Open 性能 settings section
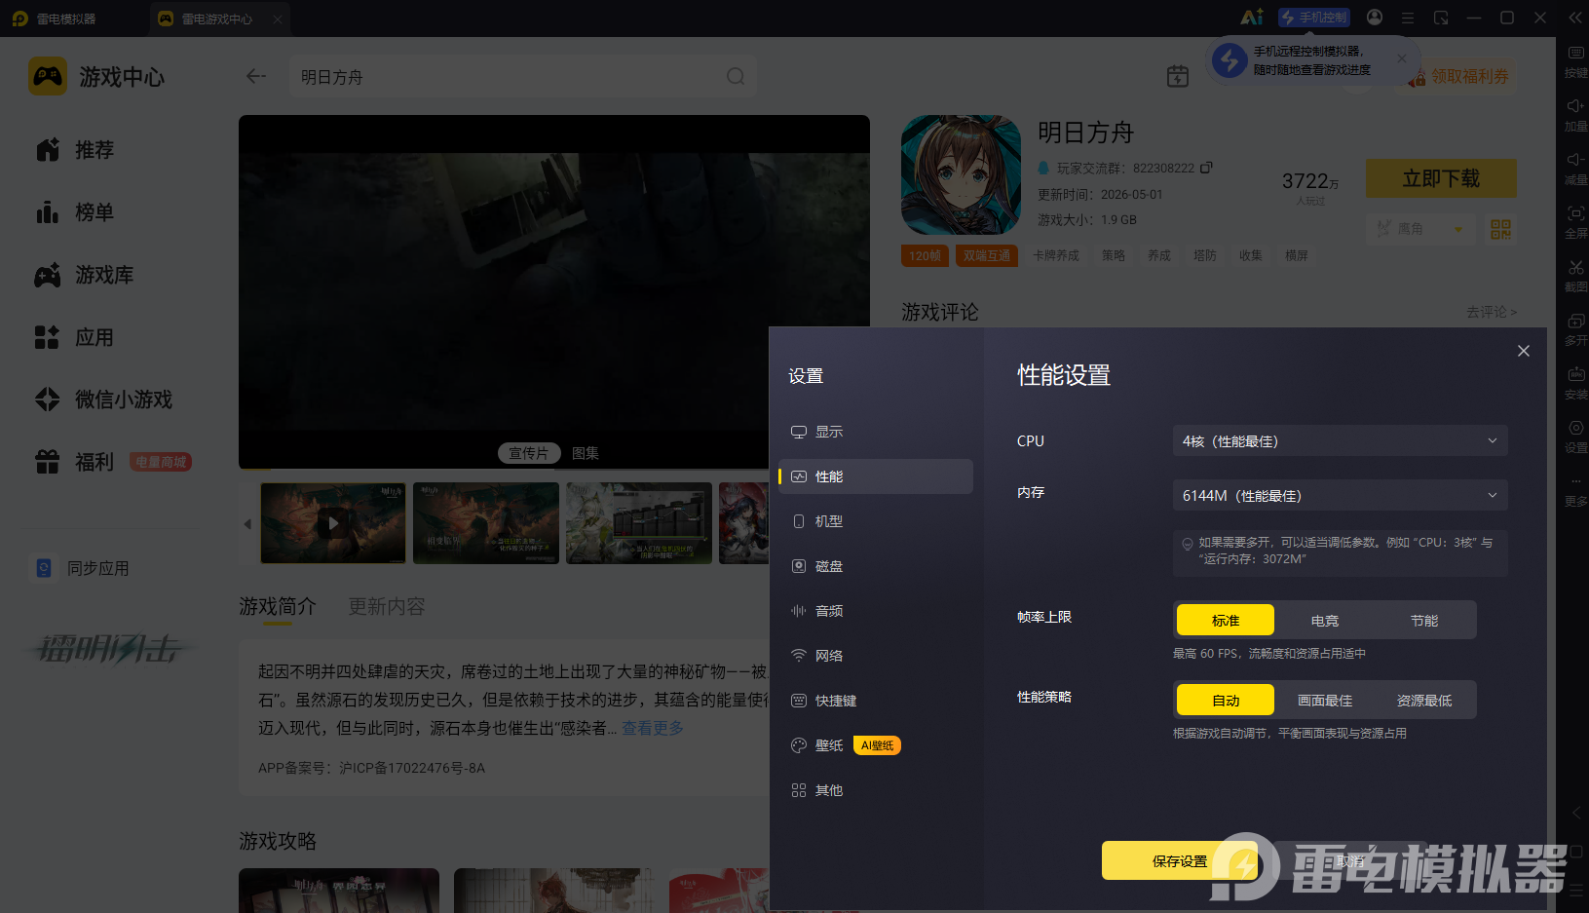 876,476
